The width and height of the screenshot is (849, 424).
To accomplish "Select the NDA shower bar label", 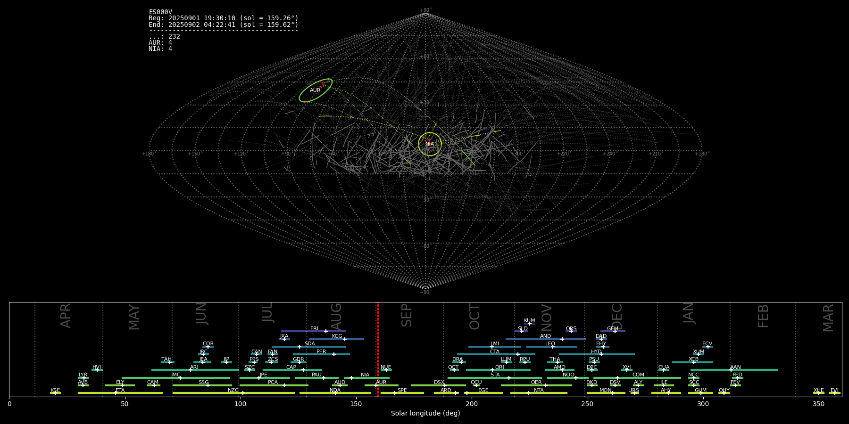I will pyautogui.click(x=335, y=391).
